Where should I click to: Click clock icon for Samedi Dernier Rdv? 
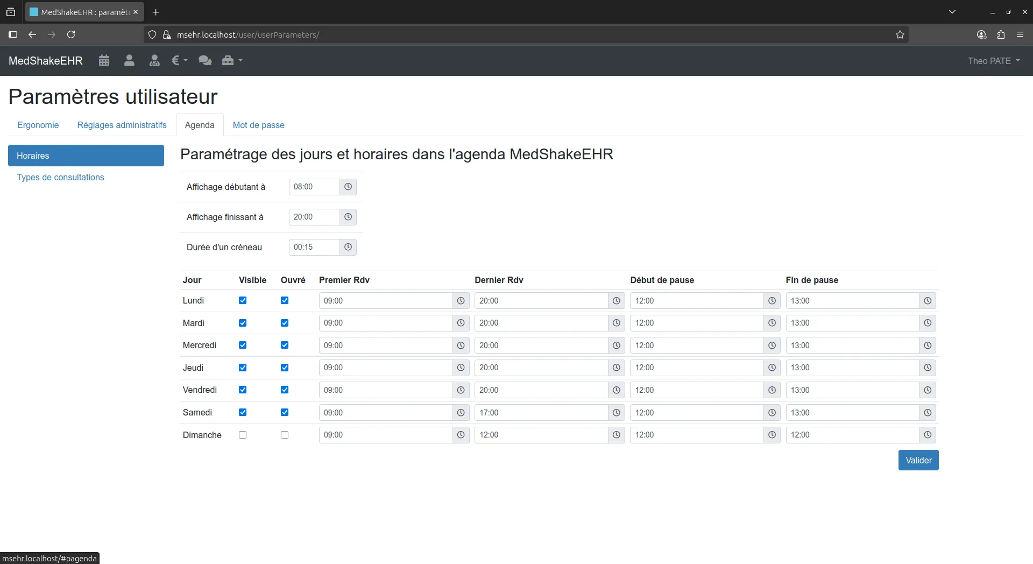coord(616,413)
